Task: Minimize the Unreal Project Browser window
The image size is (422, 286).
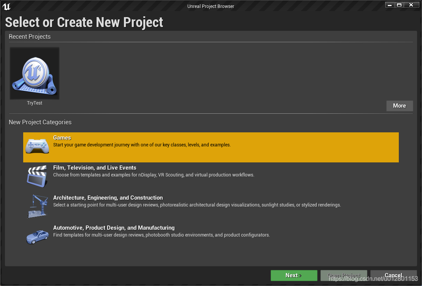Action: (390, 5)
